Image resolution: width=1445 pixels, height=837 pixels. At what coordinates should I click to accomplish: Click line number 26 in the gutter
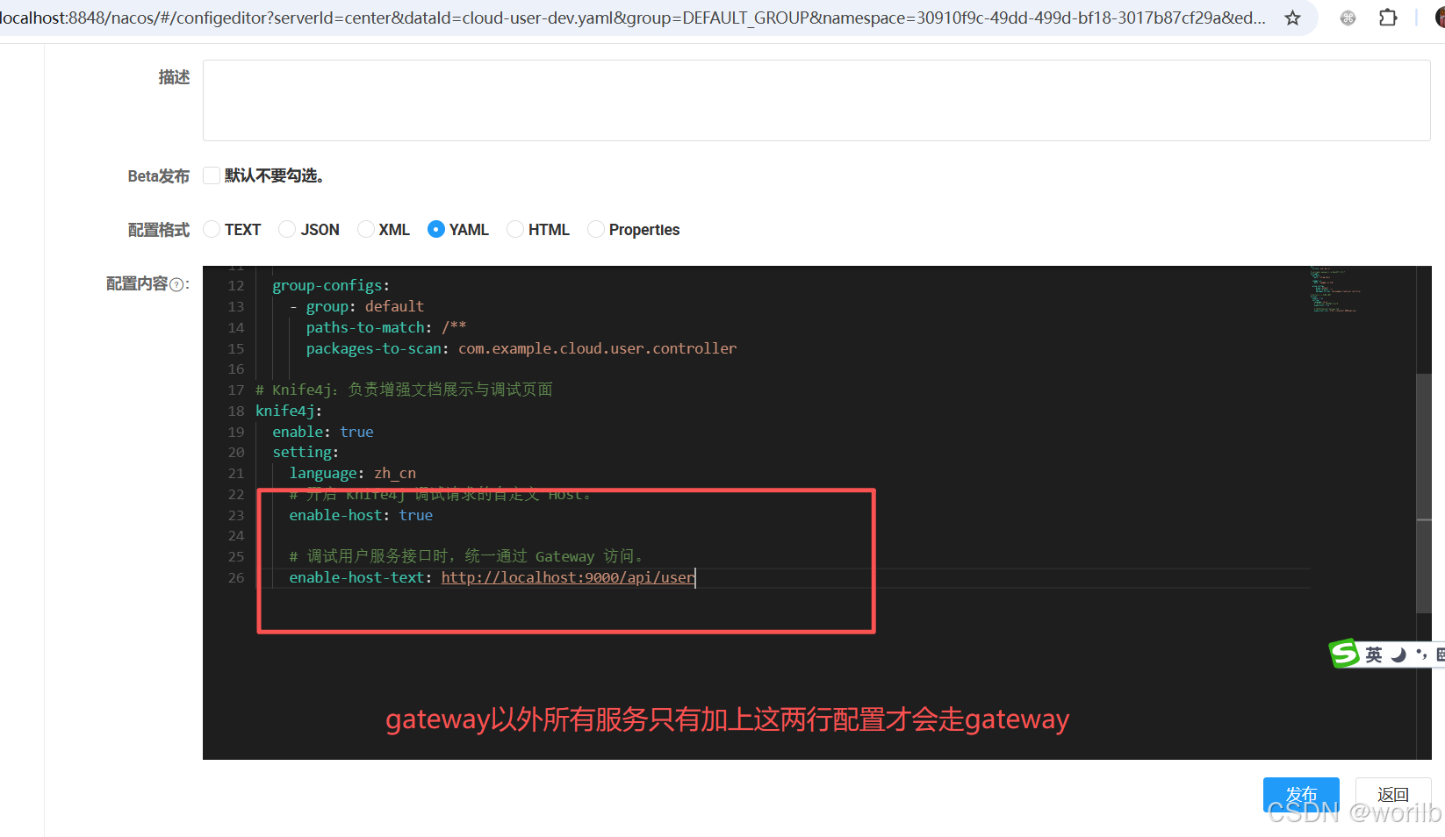[x=236, y=577]
